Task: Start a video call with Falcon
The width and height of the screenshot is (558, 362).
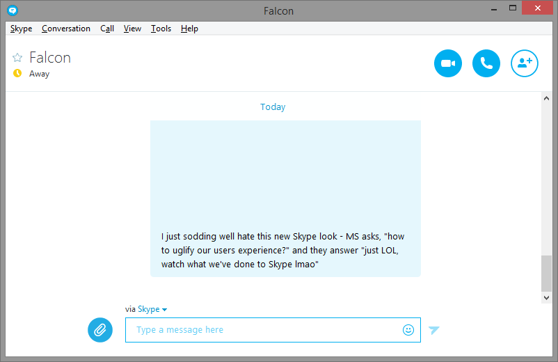Action: coord(447,63)
